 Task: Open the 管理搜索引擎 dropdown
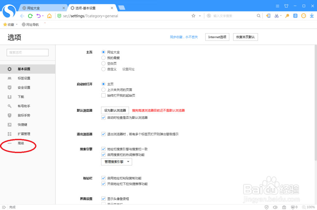(116, 162)
